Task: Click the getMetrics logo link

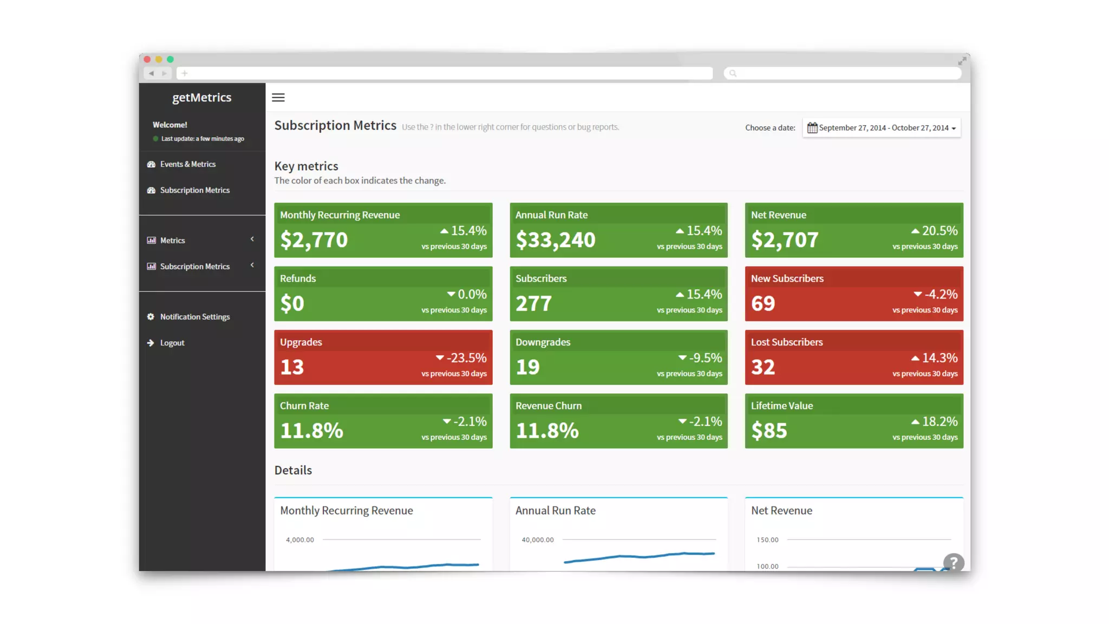Action: pos(201,97)
